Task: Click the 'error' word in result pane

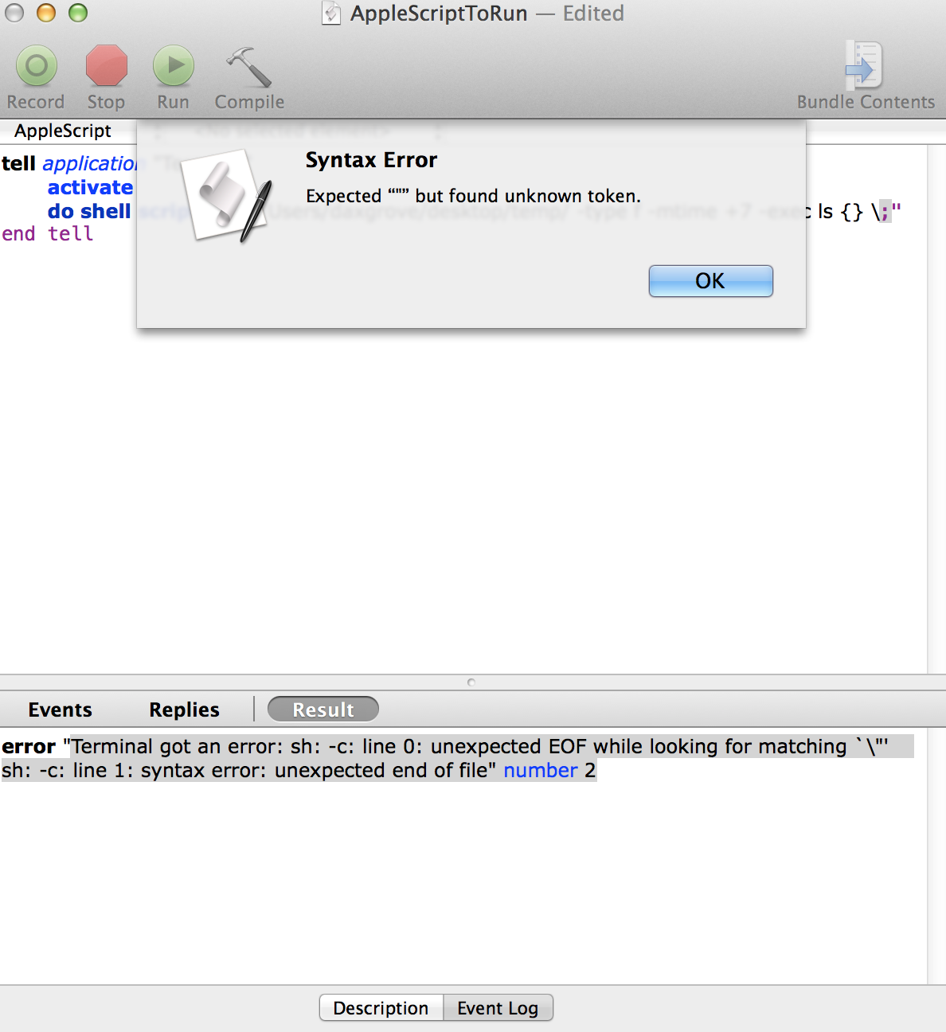Action: coord(29,746)
